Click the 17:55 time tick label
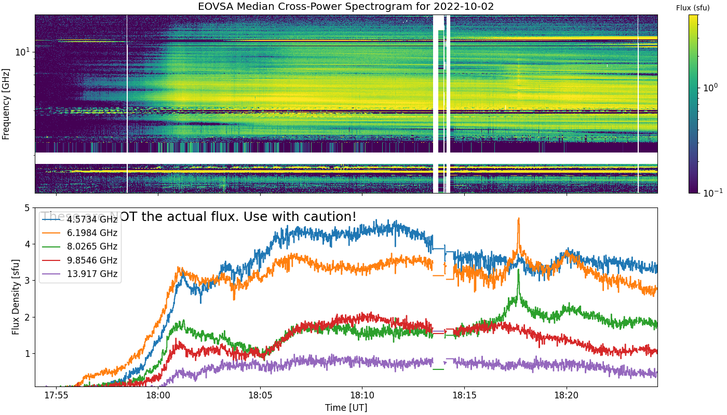727x415 pixels. [56, 395]
